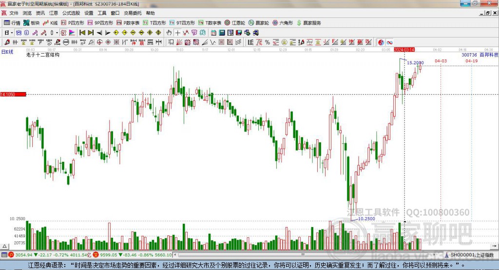Click the yin-yang taiji icon
Viewport: 499px width, 270px height.
[381, 42]
